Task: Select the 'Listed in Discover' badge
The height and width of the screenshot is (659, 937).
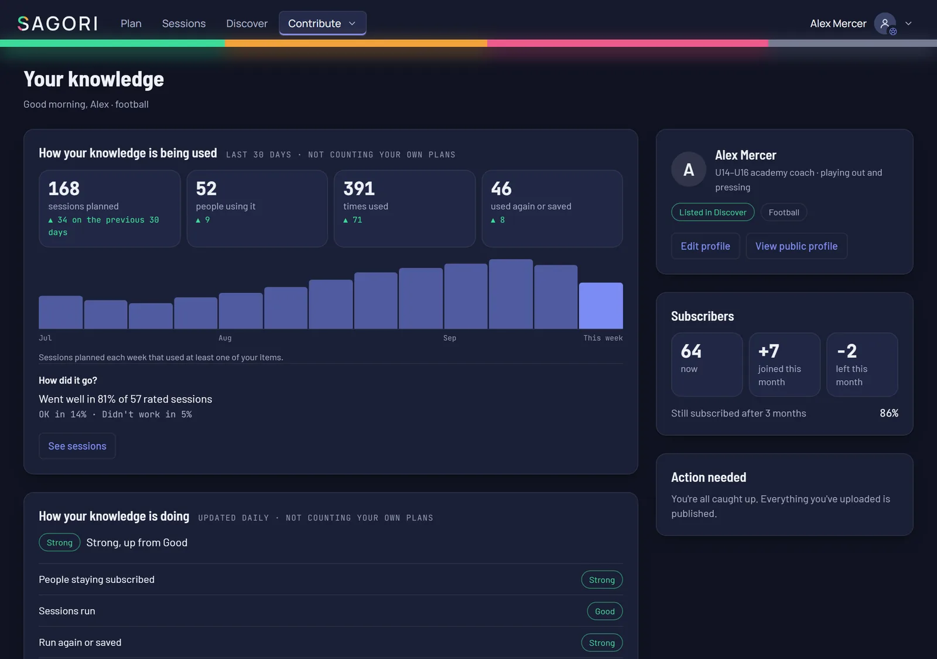Action: point(713,212)
